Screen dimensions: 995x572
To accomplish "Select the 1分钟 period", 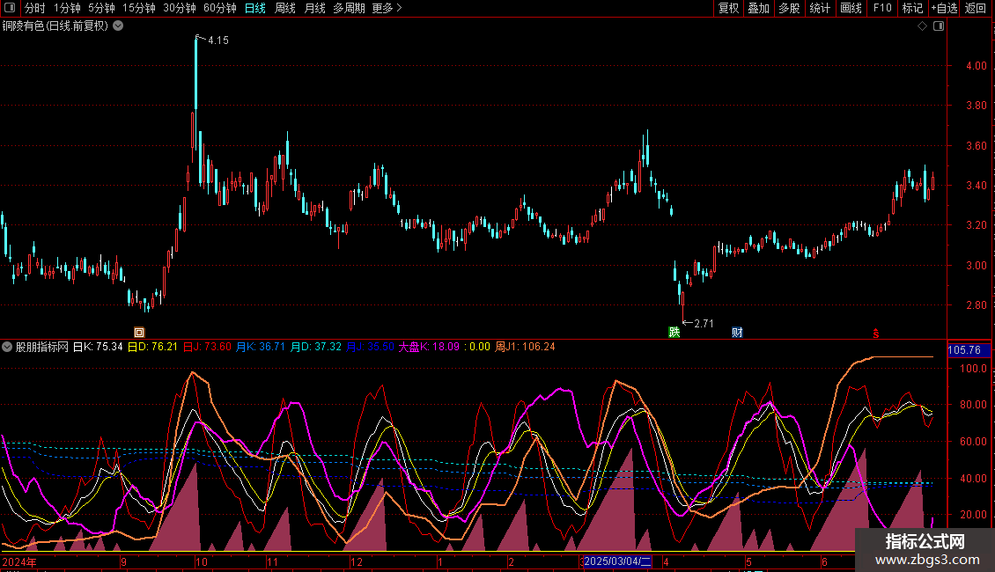I will (x=67, y=8).
